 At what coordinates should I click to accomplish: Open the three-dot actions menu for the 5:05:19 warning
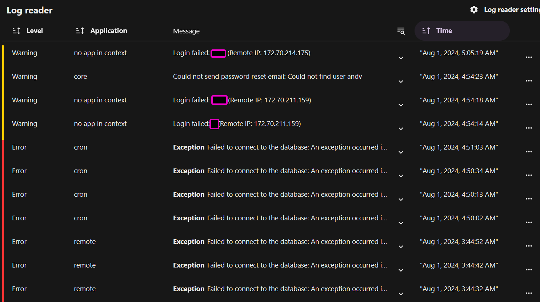click(x=529, y=57)
